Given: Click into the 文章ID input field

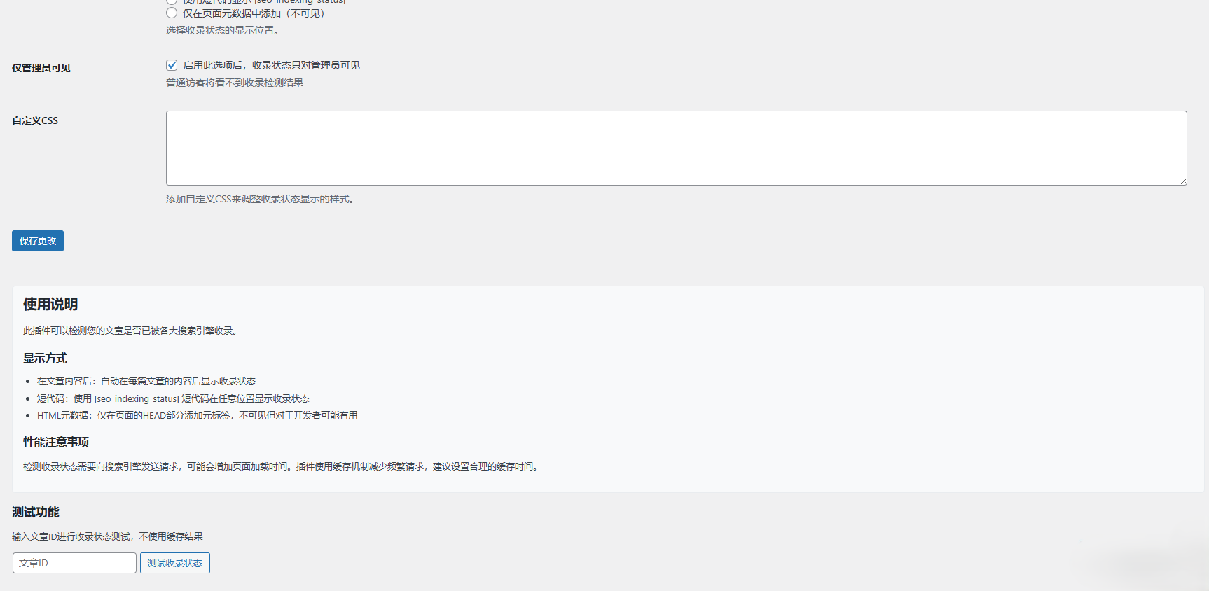Looking at the screenshot, I should [74, 563].
